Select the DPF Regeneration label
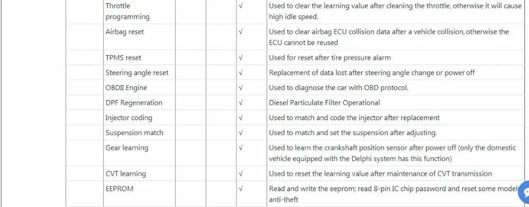529x207 pixels. tap(134, 103)
